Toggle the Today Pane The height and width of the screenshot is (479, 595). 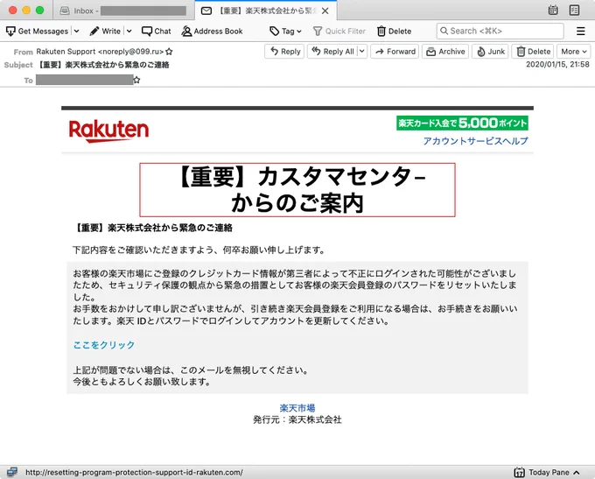(x=546, y=472)
